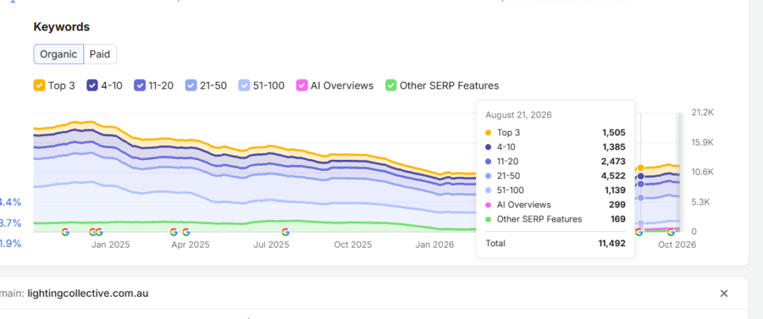Toggle the 11-20 positions checkbox

coord(140,86)
